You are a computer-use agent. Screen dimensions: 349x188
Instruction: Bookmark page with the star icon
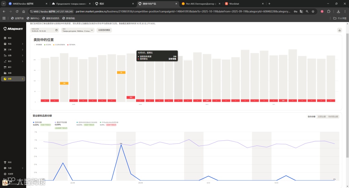point(313,11)
